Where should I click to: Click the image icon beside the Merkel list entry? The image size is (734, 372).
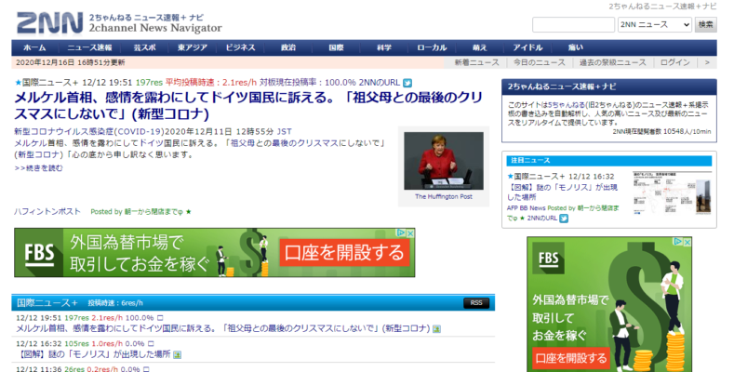click(436, 329)
